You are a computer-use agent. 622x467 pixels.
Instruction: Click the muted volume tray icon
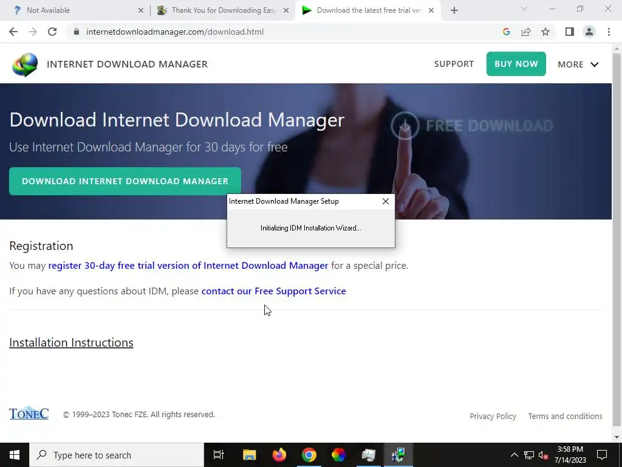tap(544, 455)
